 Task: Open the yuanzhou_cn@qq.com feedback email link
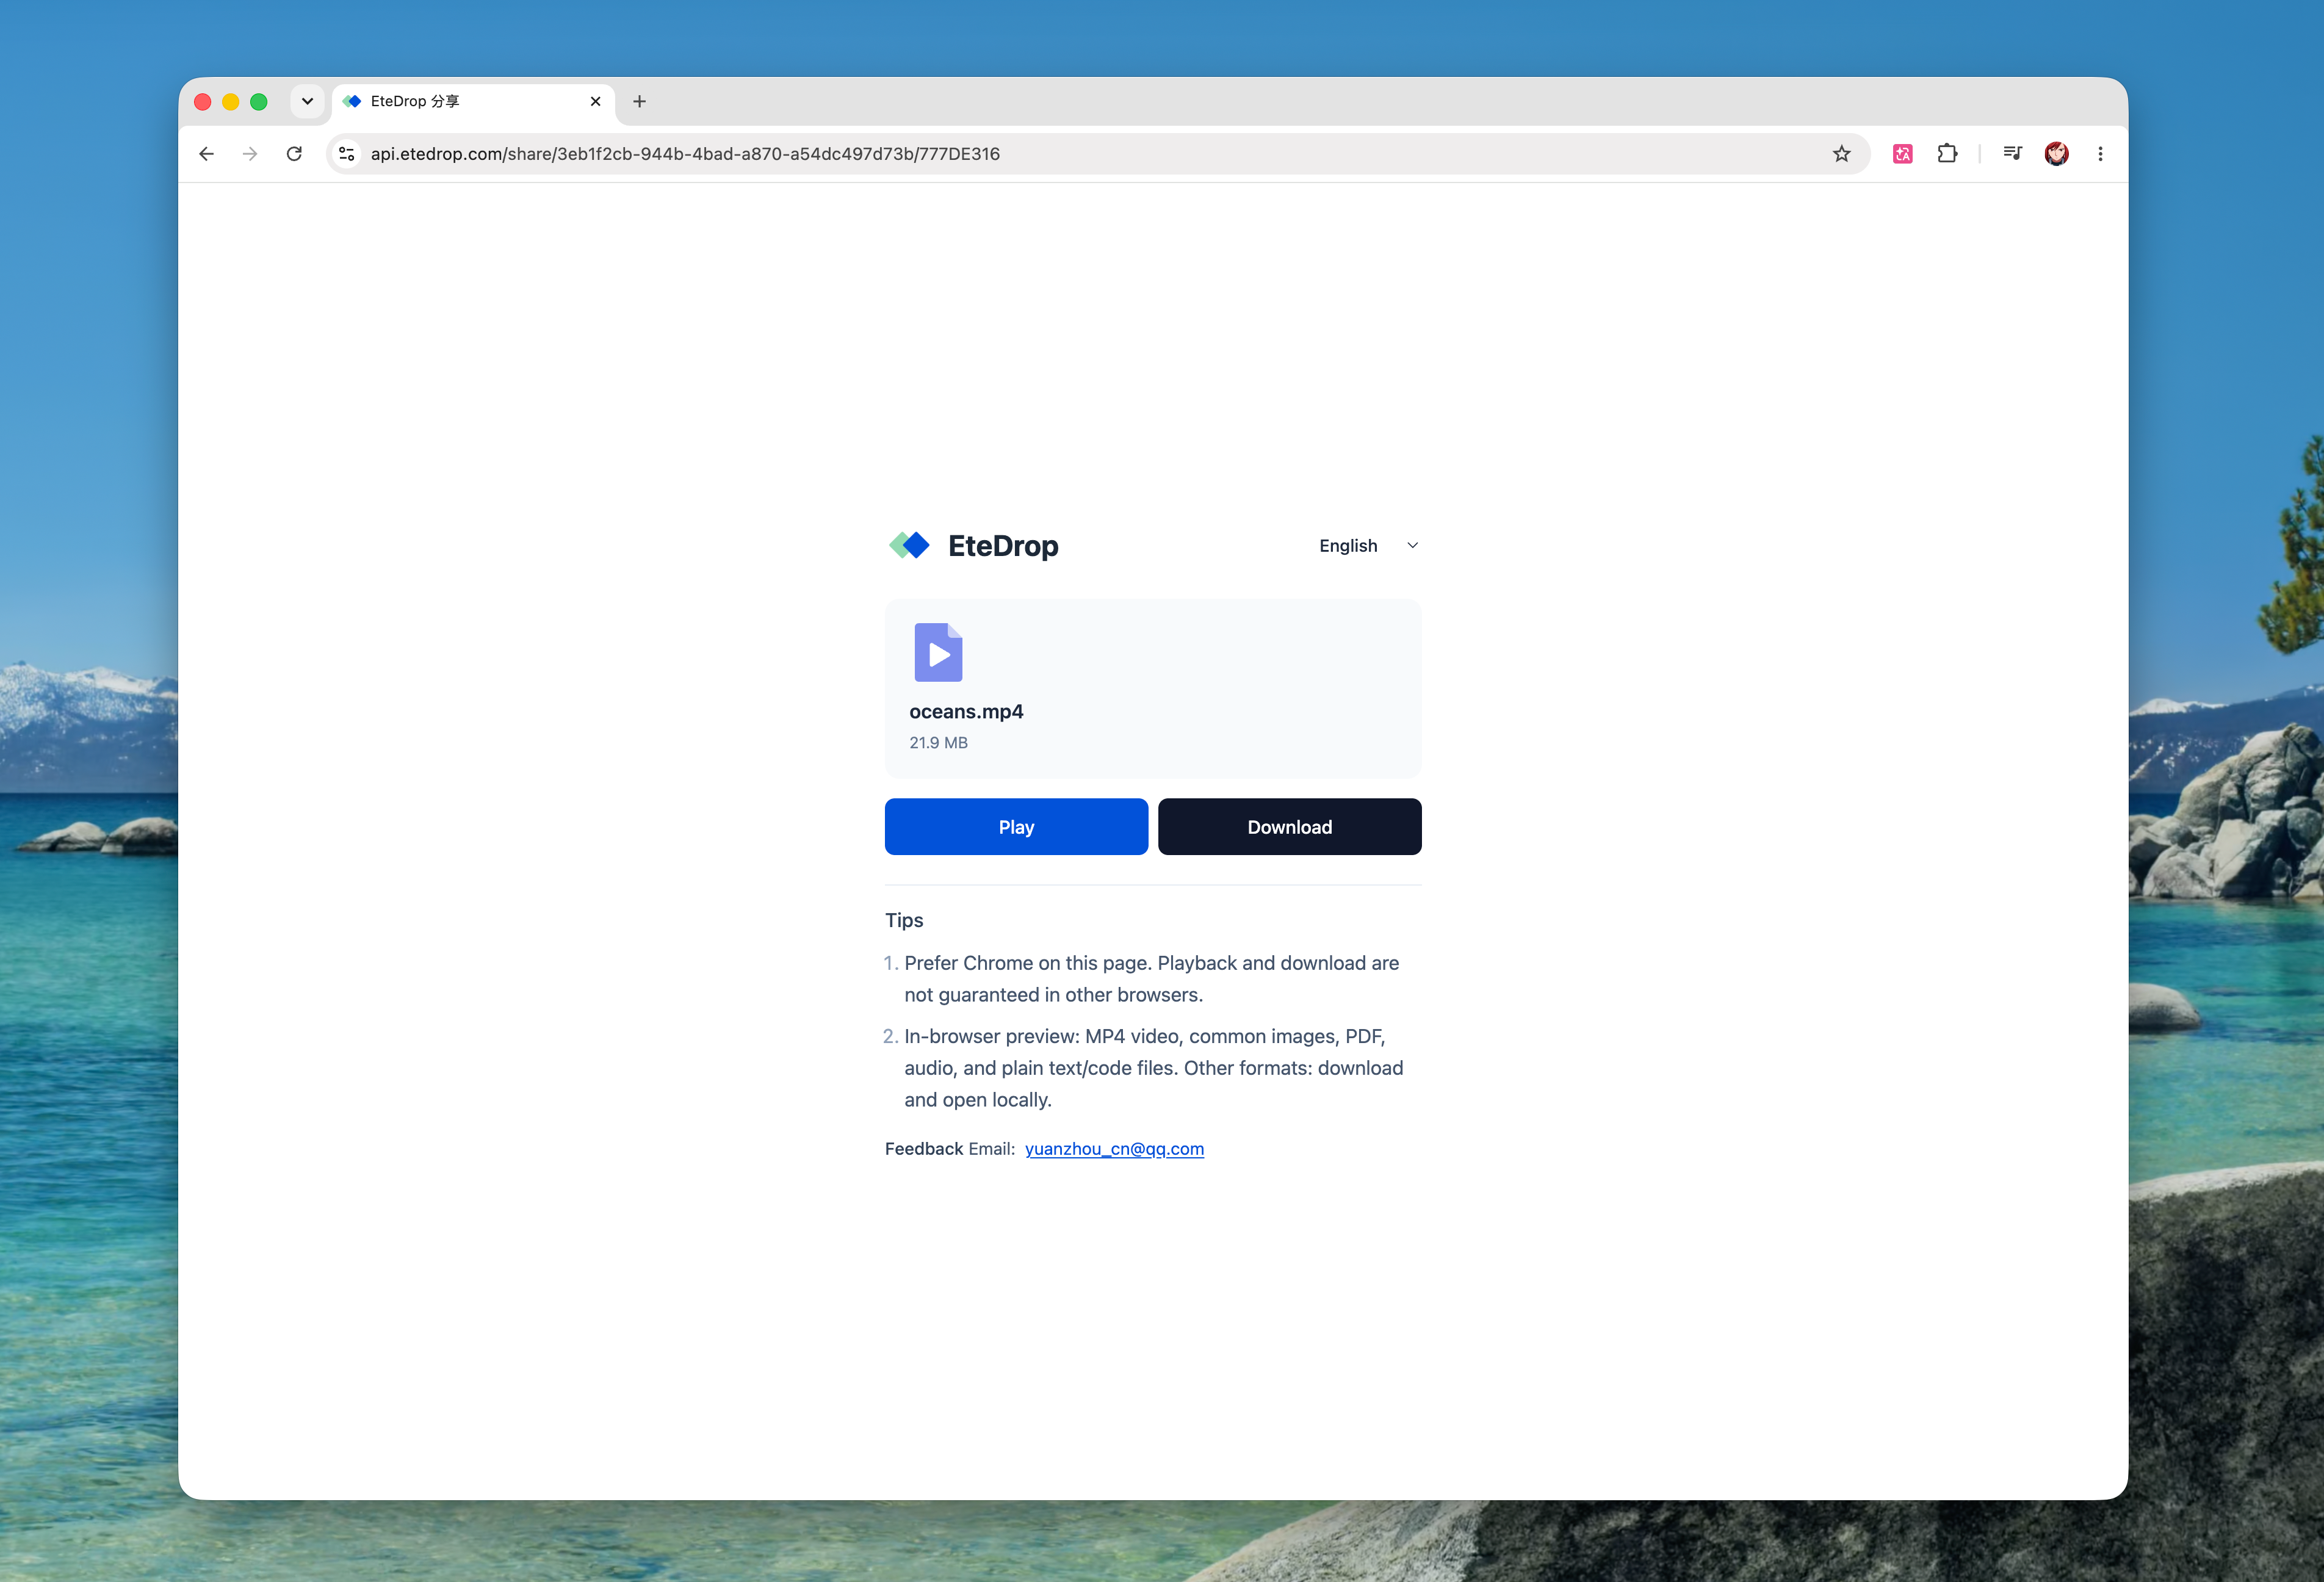[1114, 1149]
